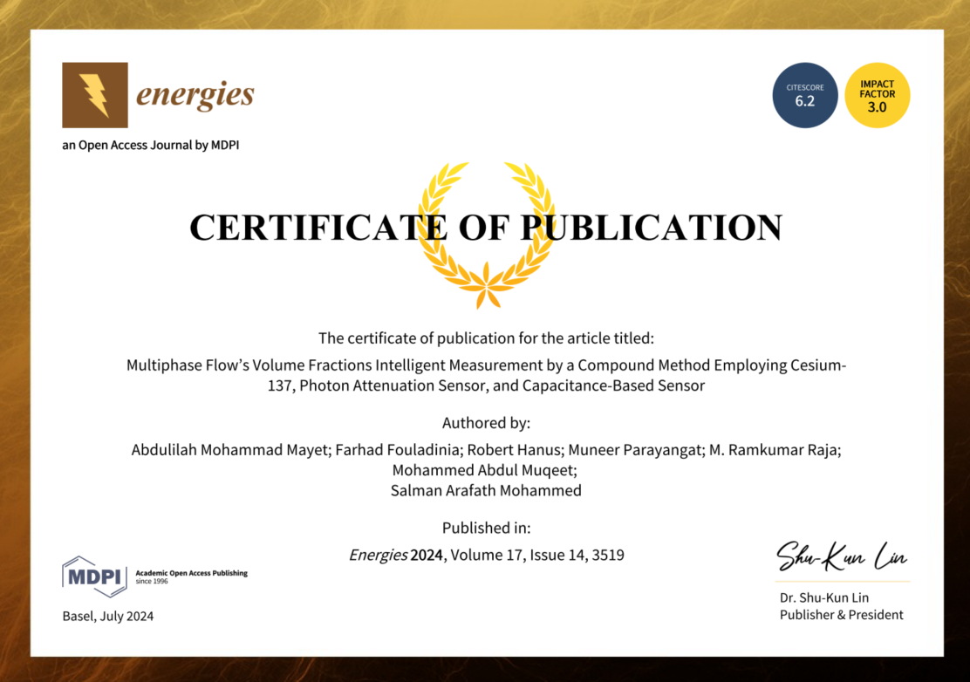This screenshot has height=682, width=970.
Task: Click the name "Dr. Shu-Kun Lin"
Action: point(823,597)
